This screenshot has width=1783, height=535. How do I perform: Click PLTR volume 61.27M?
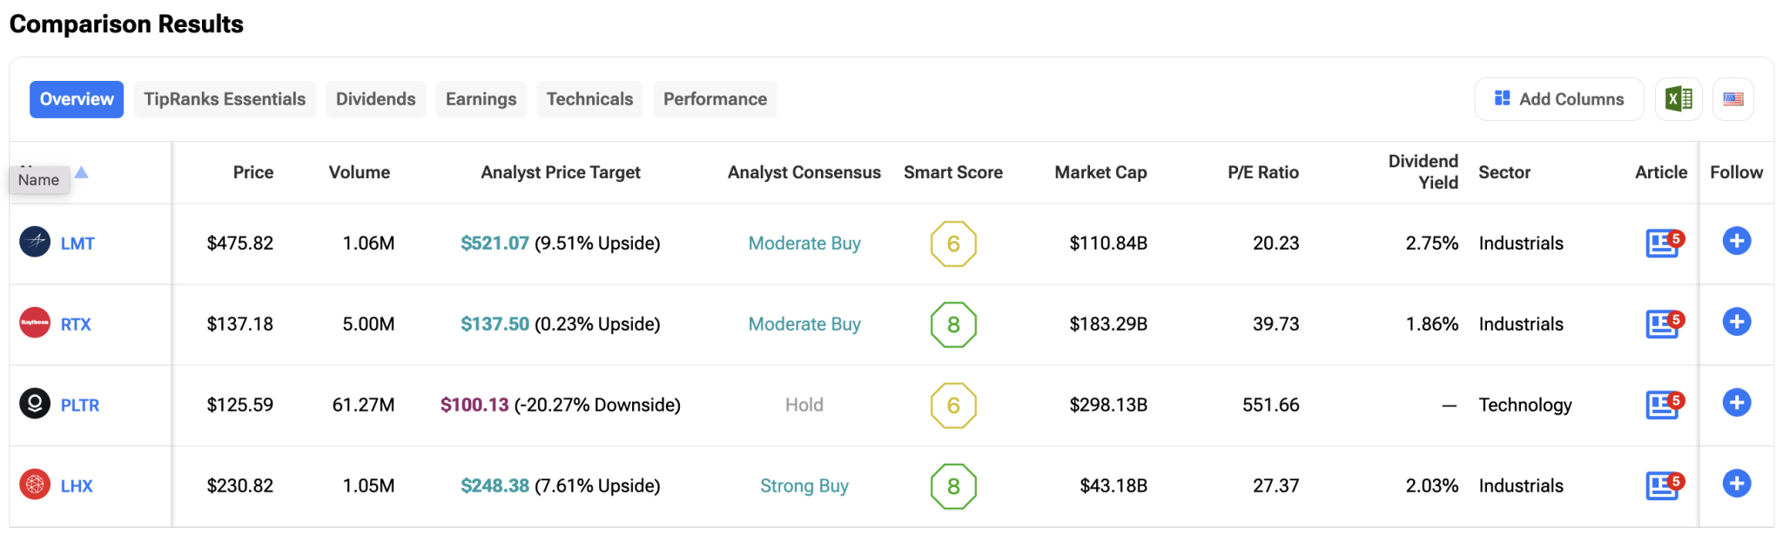point(364,405)
